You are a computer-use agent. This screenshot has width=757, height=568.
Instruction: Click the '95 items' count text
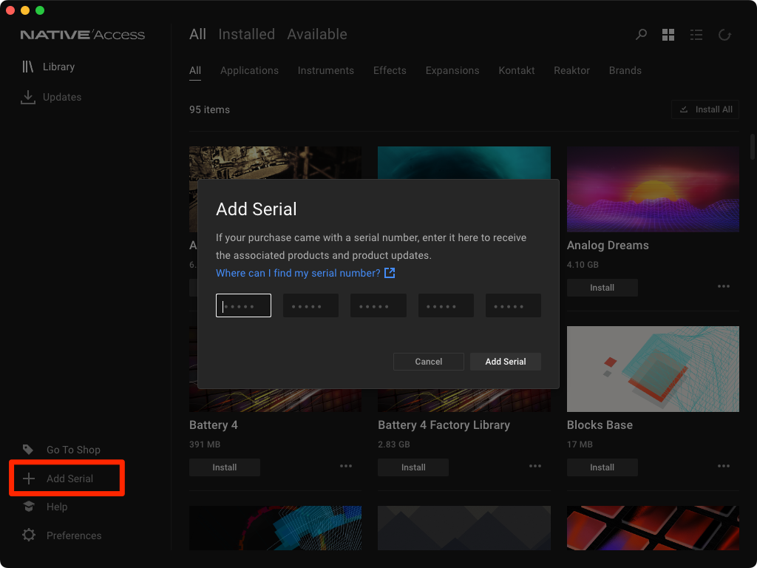(x=209, y=109)
